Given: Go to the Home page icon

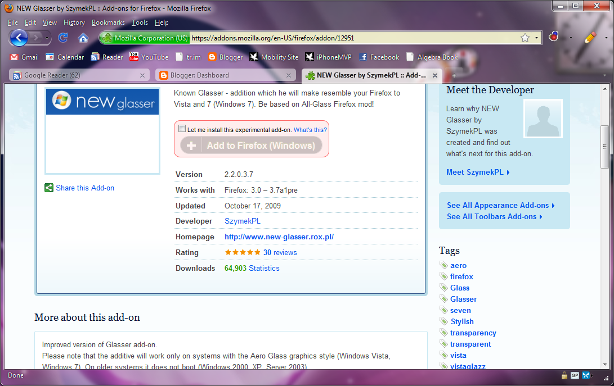Looking at the screenshot, I should (x=83, y=38).
